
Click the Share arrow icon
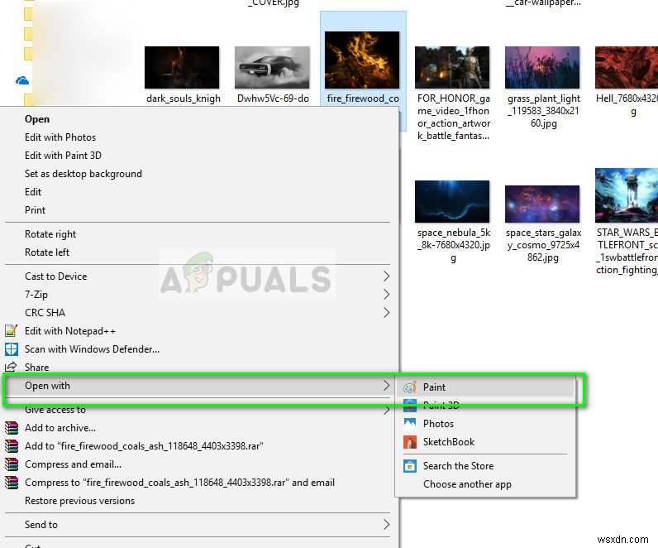click(x=11, y=367)
